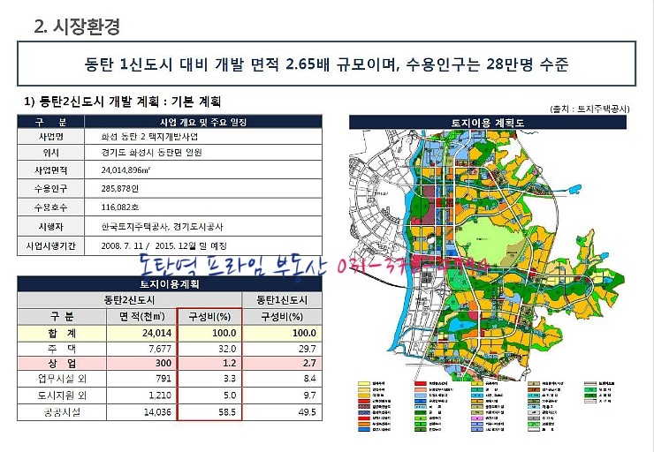Click the 동탄1 public facilities ratio '49.5'
This screenshot has height=452, width=654.
(308, 412)
